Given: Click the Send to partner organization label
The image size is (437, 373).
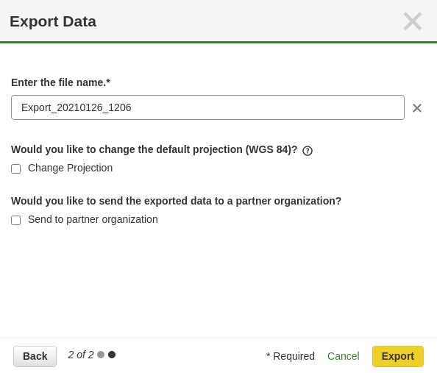Looking at the screenshot, I should (93, 220).
